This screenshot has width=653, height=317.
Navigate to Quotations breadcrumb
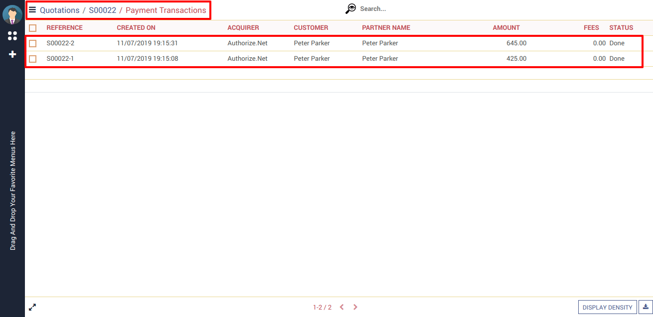point(59,10)
